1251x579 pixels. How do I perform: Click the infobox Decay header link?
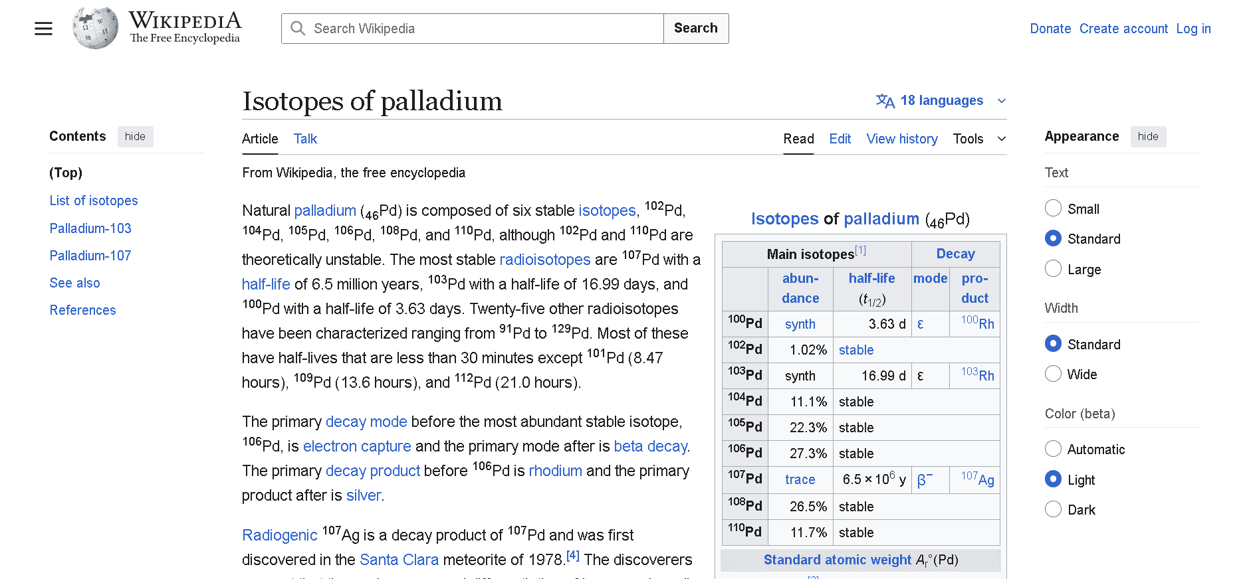click(x=955, y=254)
